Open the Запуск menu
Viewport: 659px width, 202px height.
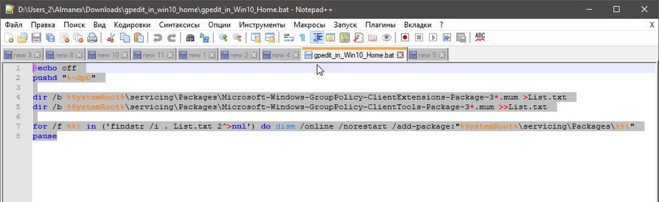[345, 25]
